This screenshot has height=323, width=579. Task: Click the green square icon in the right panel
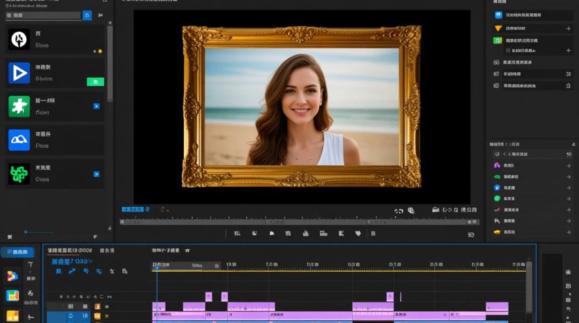[x=498, y=40]
